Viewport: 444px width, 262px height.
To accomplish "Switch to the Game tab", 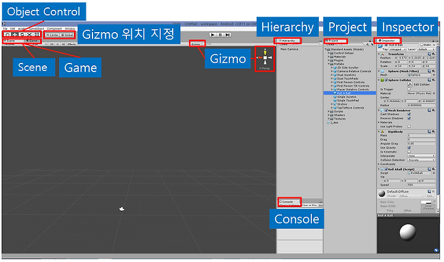I will point(32,41).
